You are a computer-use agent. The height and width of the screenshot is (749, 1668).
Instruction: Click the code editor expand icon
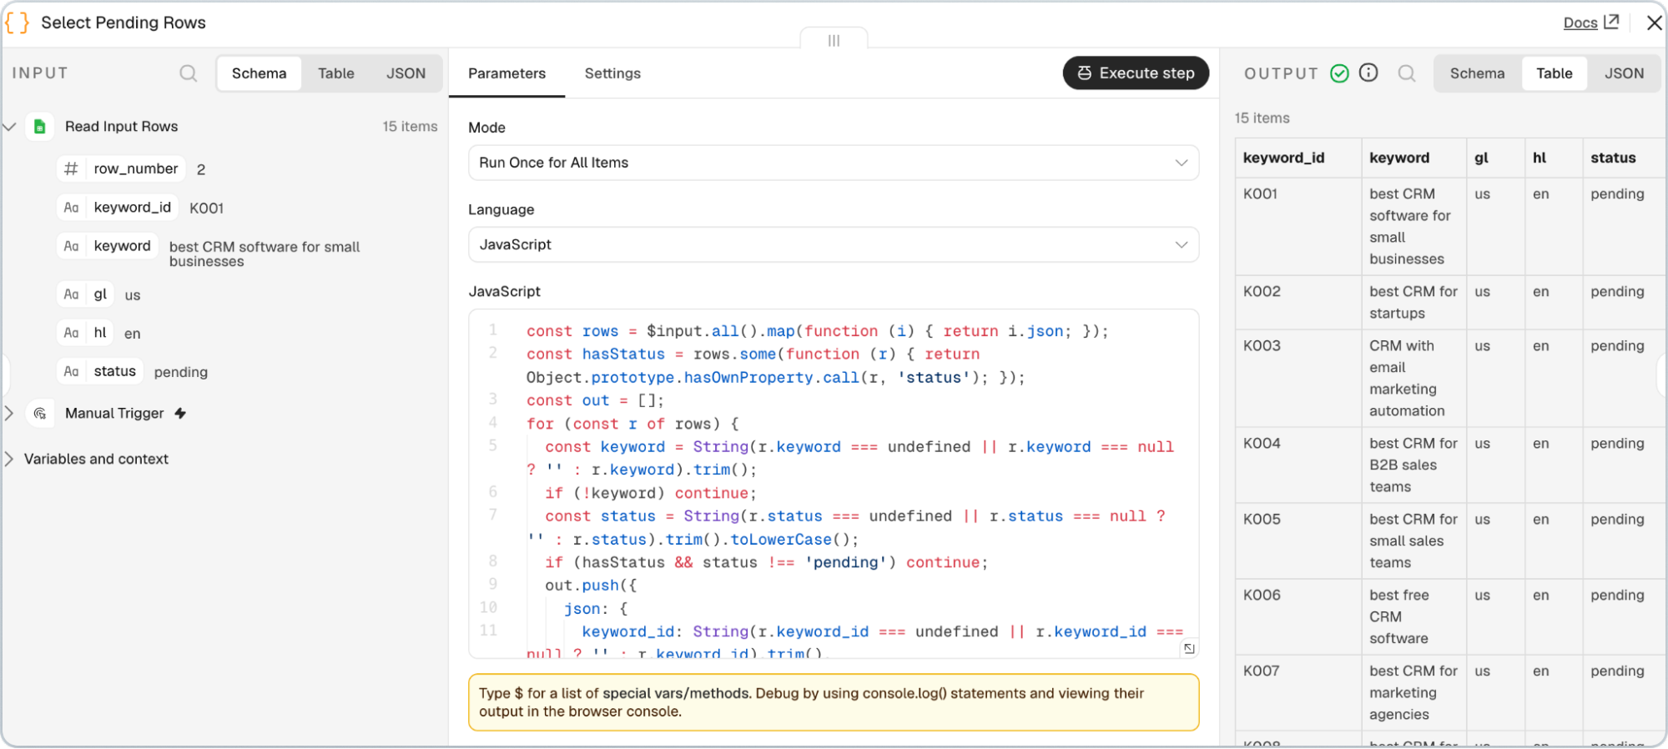[1189, 648]
